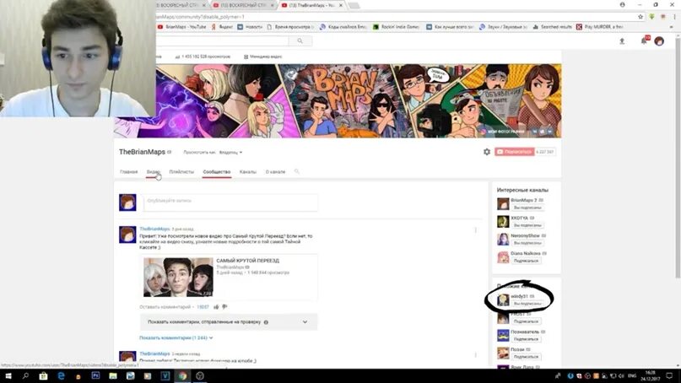
Task: Launch Microsoft Store from the taskbar
Action: pos(43,376)
